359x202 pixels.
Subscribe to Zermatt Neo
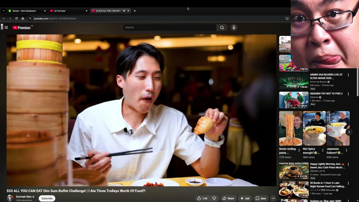(47, 198)
